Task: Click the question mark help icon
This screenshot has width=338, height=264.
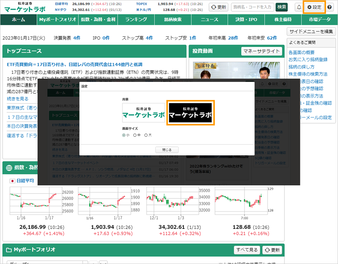Action: point(329,7)
